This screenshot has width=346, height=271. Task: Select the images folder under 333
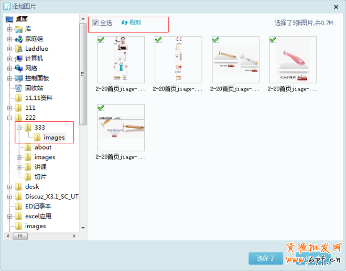[54, 138]
